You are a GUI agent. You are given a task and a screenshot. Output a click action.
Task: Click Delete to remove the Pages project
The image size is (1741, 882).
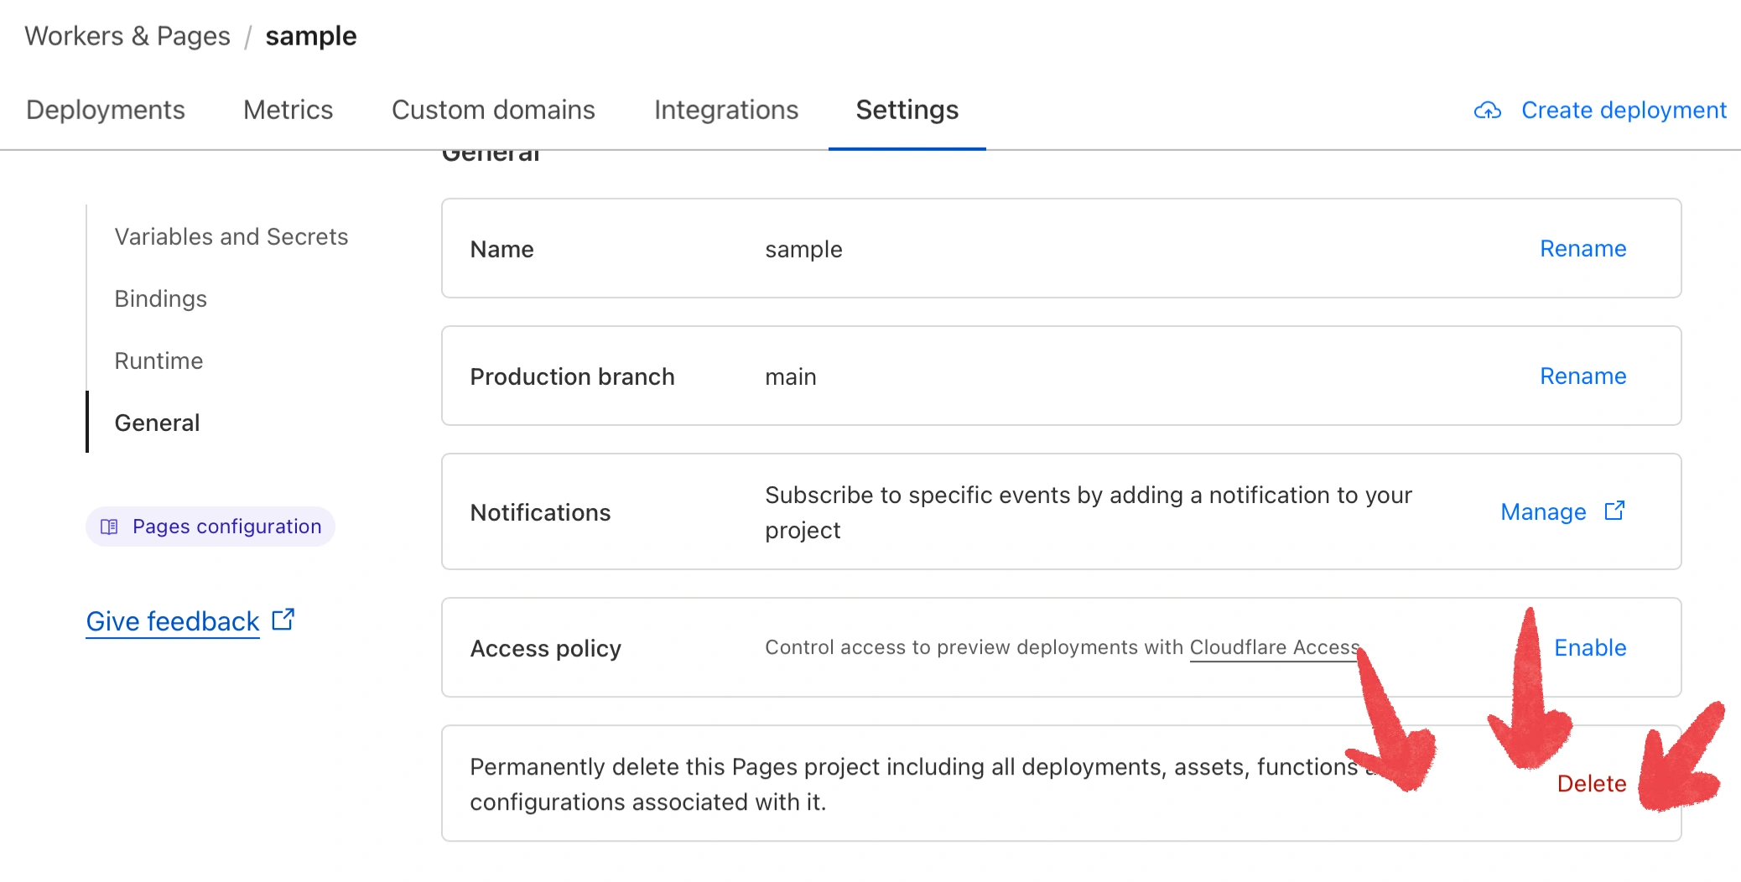click(x=1591, y=783)
